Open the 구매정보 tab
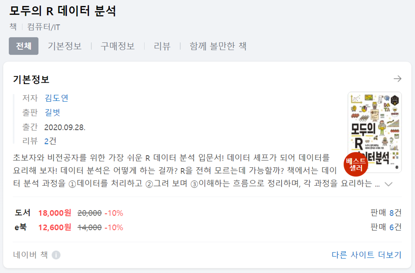This screenshot has height=273, width=415. click(118, 46)
